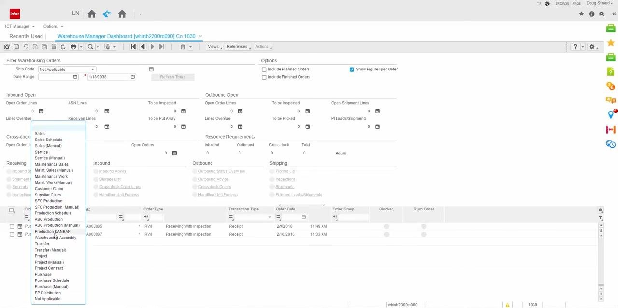Screen dimensions: 618x308
Task: Open the yellow star sidebar widget
Action: pyautogui.click(x=611, y=43)
